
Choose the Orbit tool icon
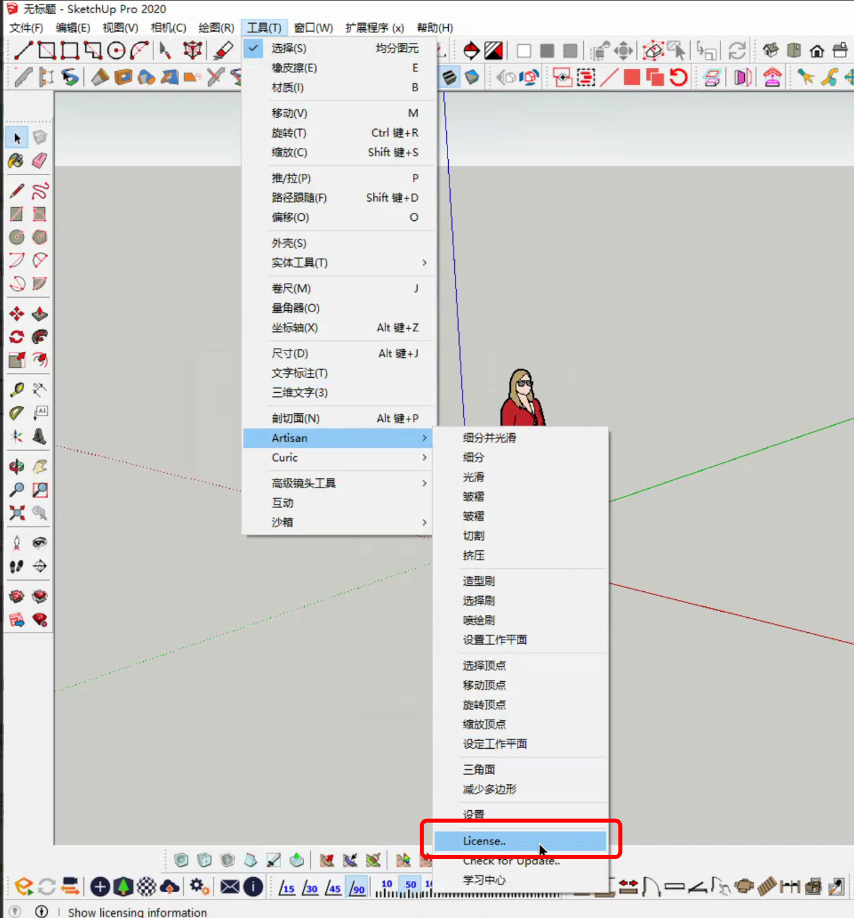tap(17, 466)
